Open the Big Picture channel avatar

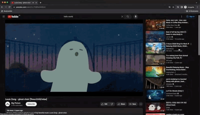[8, 104]
